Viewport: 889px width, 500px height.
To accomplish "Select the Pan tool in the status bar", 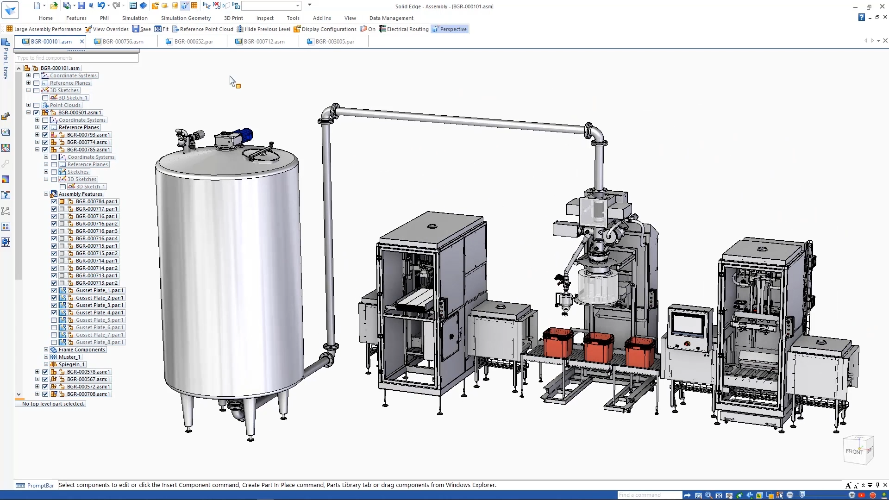I will [x=729, y=495].
